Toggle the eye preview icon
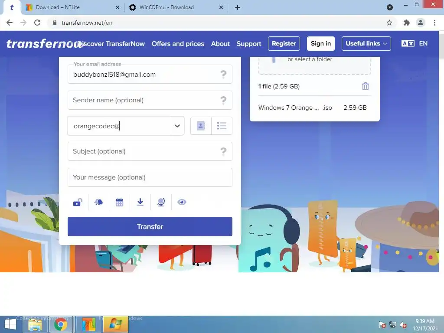The height and width of the screenshot is (333, 444). 182,202
